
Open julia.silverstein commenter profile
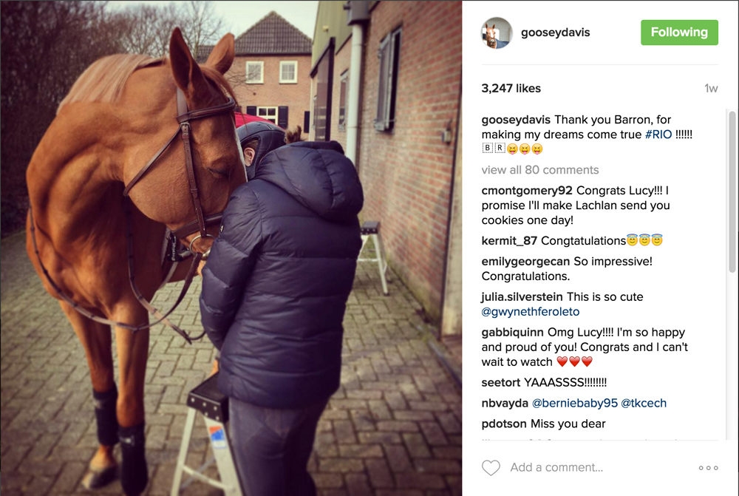(x=522, y=297)
